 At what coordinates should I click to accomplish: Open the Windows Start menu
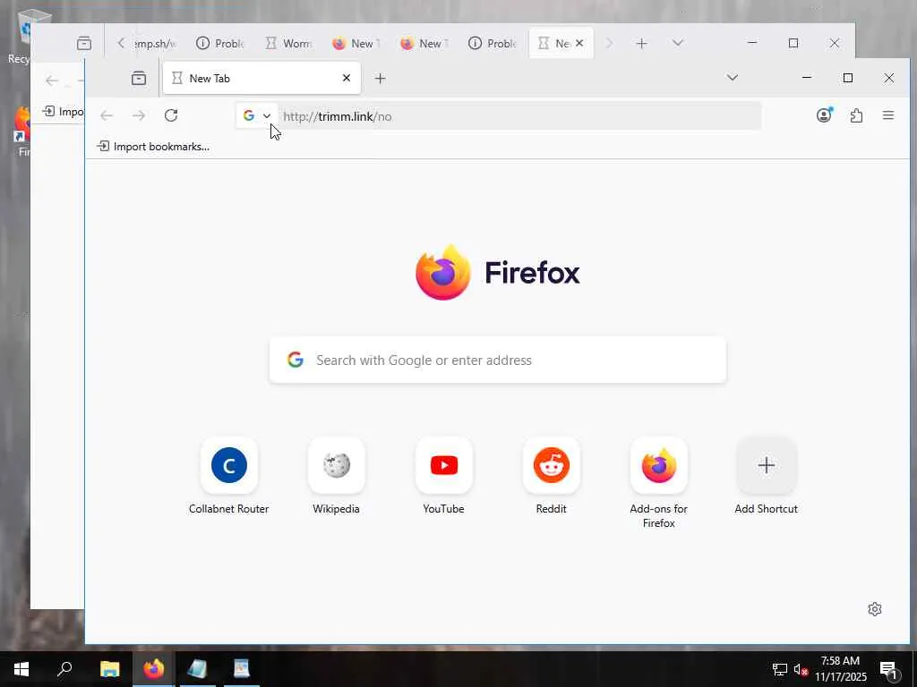click(x=21, y=668)
